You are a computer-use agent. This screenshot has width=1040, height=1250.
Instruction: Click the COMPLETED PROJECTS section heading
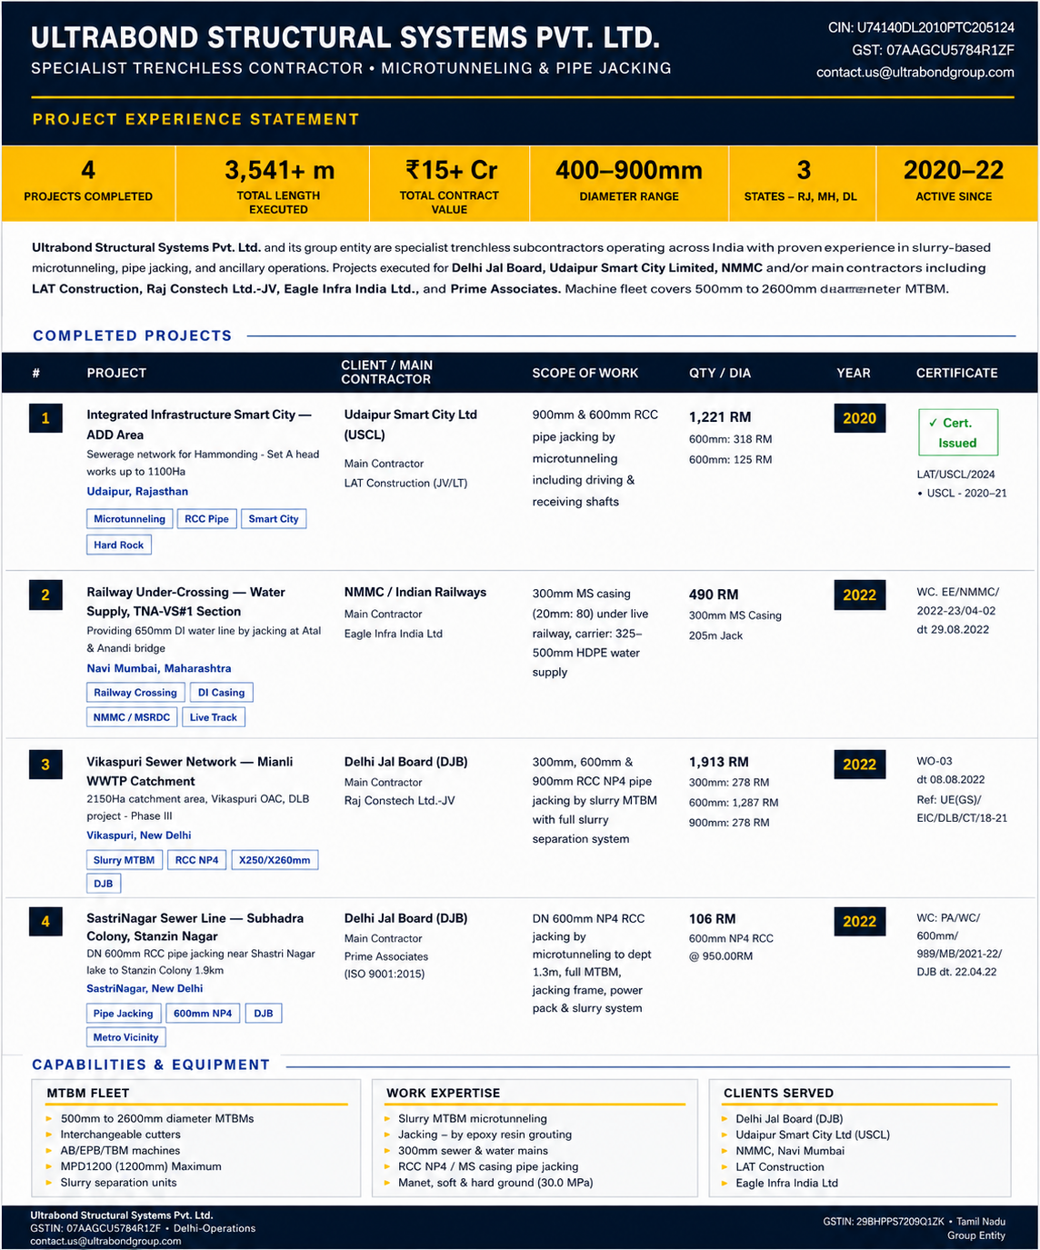pyautogui.click(x=133, y=335)
